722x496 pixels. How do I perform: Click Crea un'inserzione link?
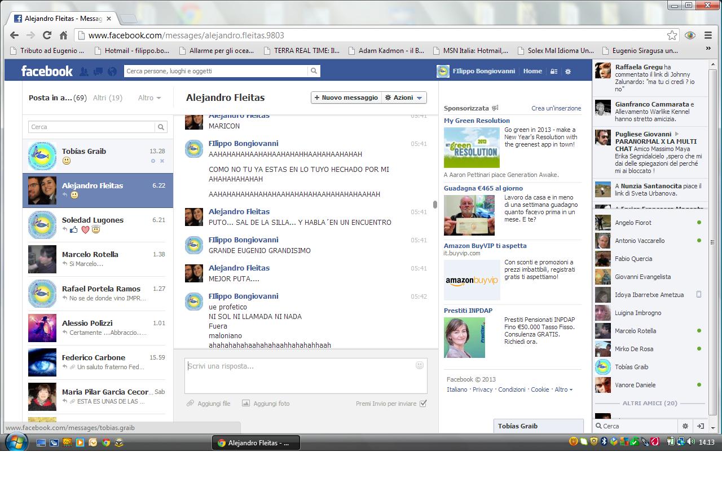point(556,108)
